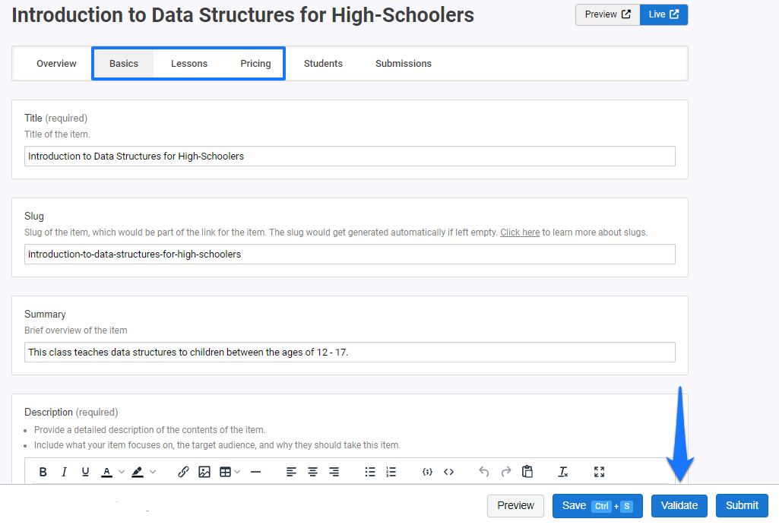Apply highlight color marker icon
Viewport: 779px width, 525px height.
(138, 472)
